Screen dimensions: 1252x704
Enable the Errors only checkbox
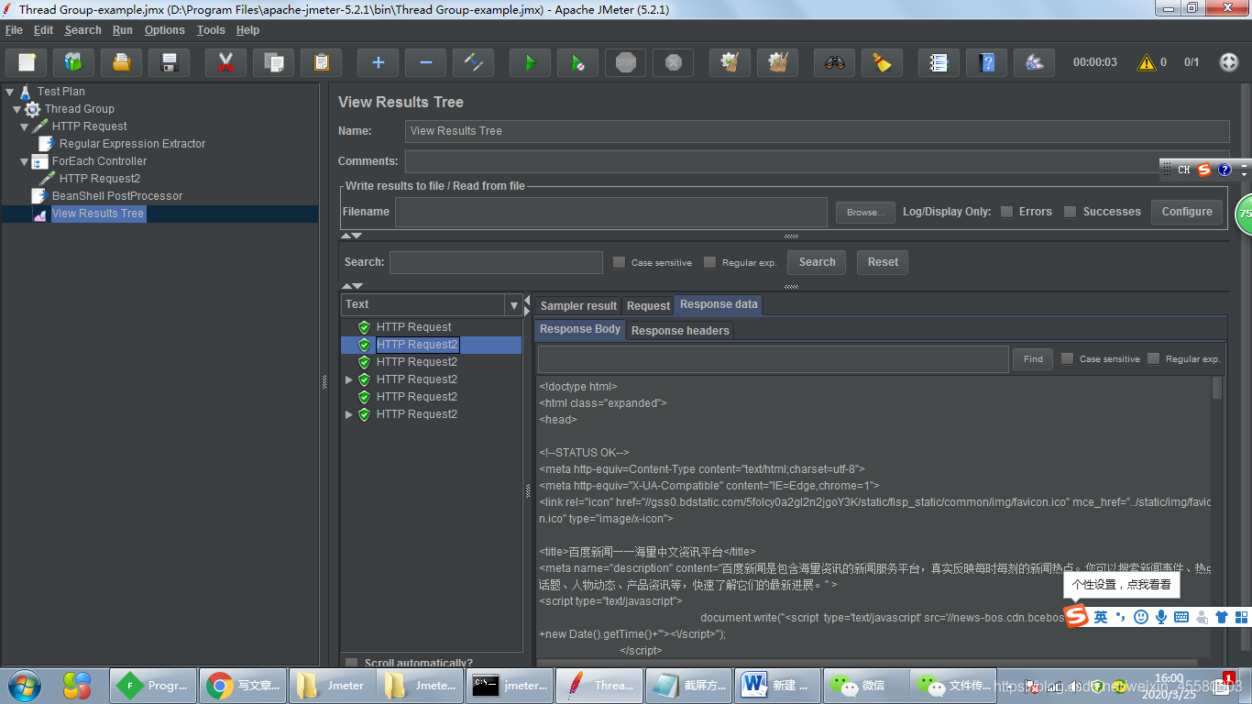pos(1006,212)
